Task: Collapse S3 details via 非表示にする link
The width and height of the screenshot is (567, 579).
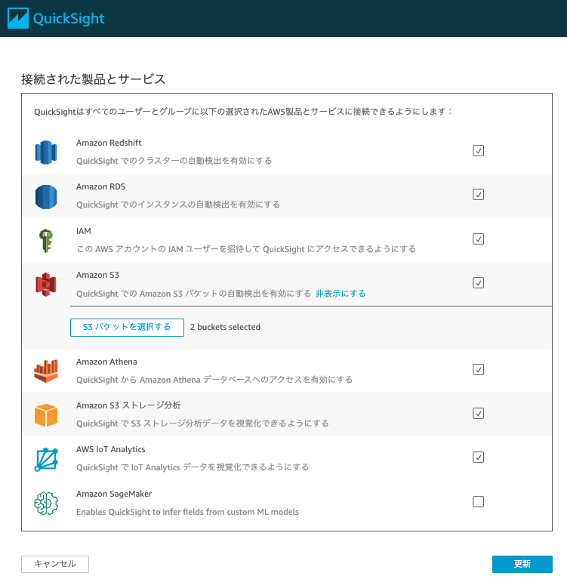Action: pos(341,294)
